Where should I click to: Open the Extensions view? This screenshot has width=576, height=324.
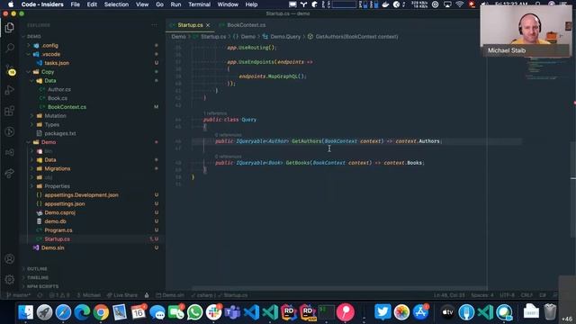pyautogui.click(x=10, y=111)
